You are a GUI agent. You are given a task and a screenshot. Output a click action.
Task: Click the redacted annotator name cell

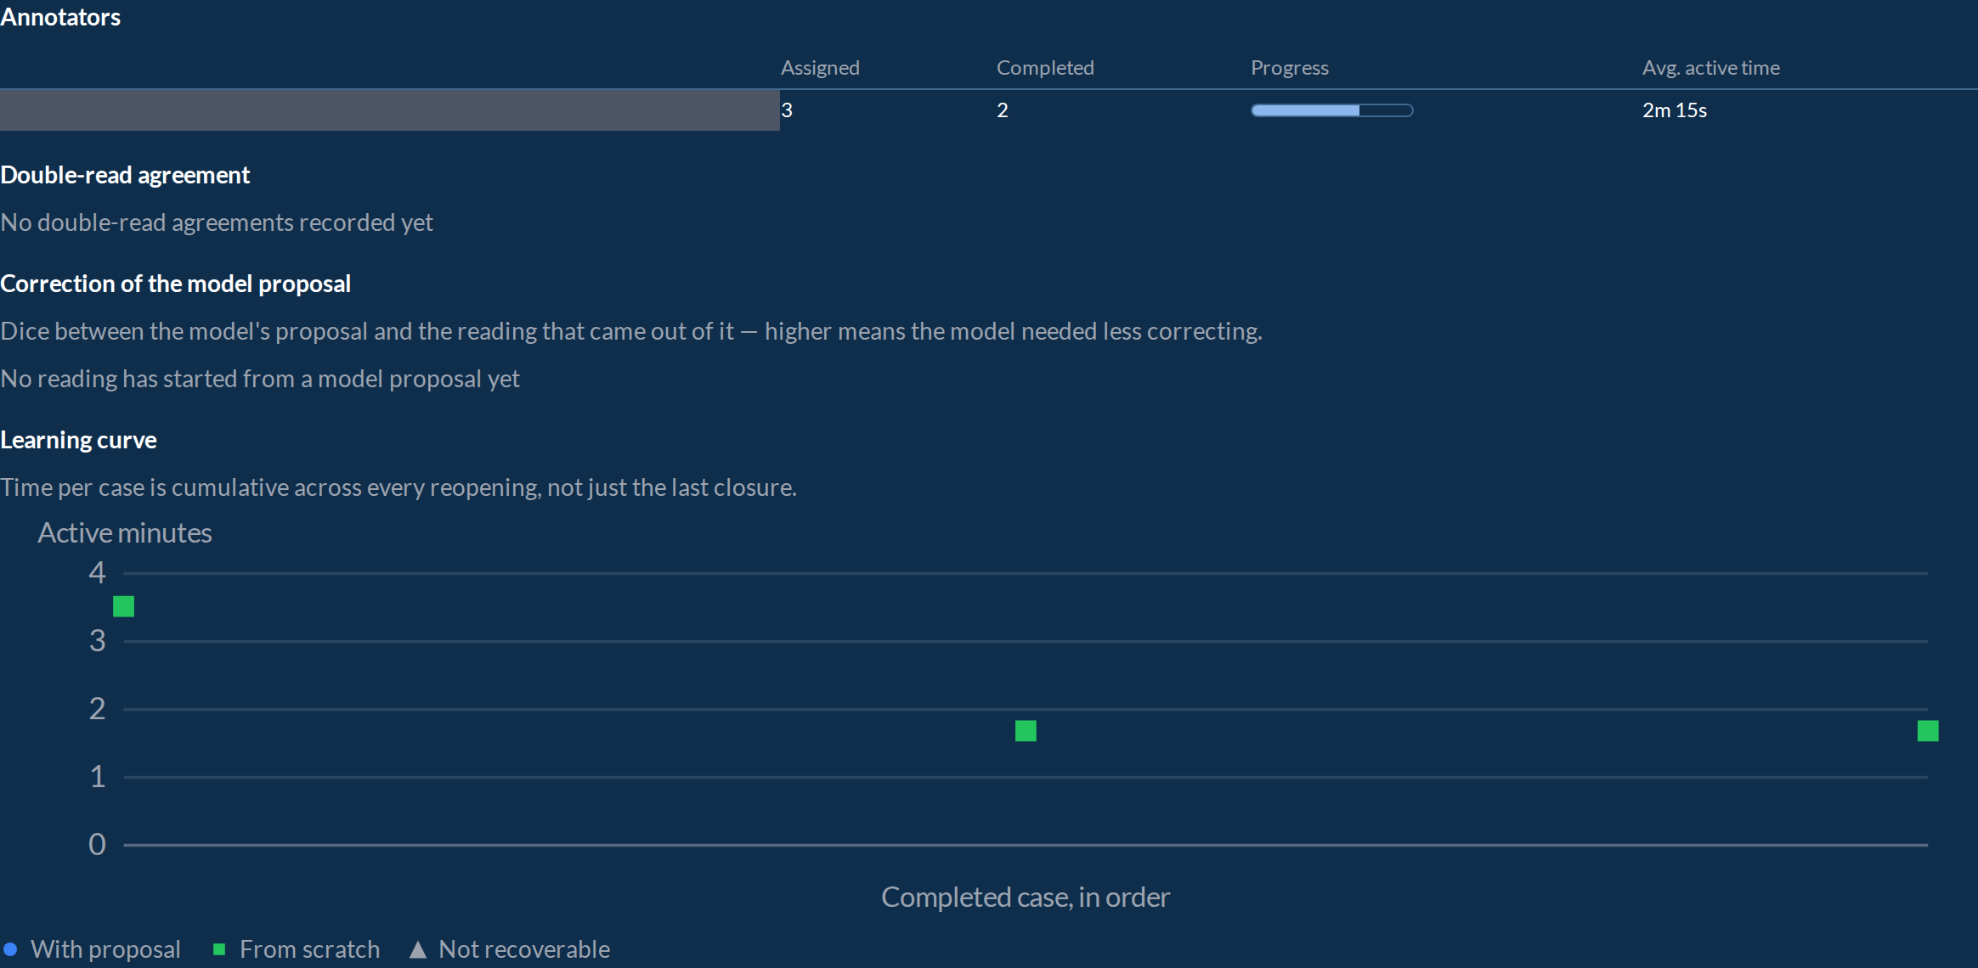(390, 110)
